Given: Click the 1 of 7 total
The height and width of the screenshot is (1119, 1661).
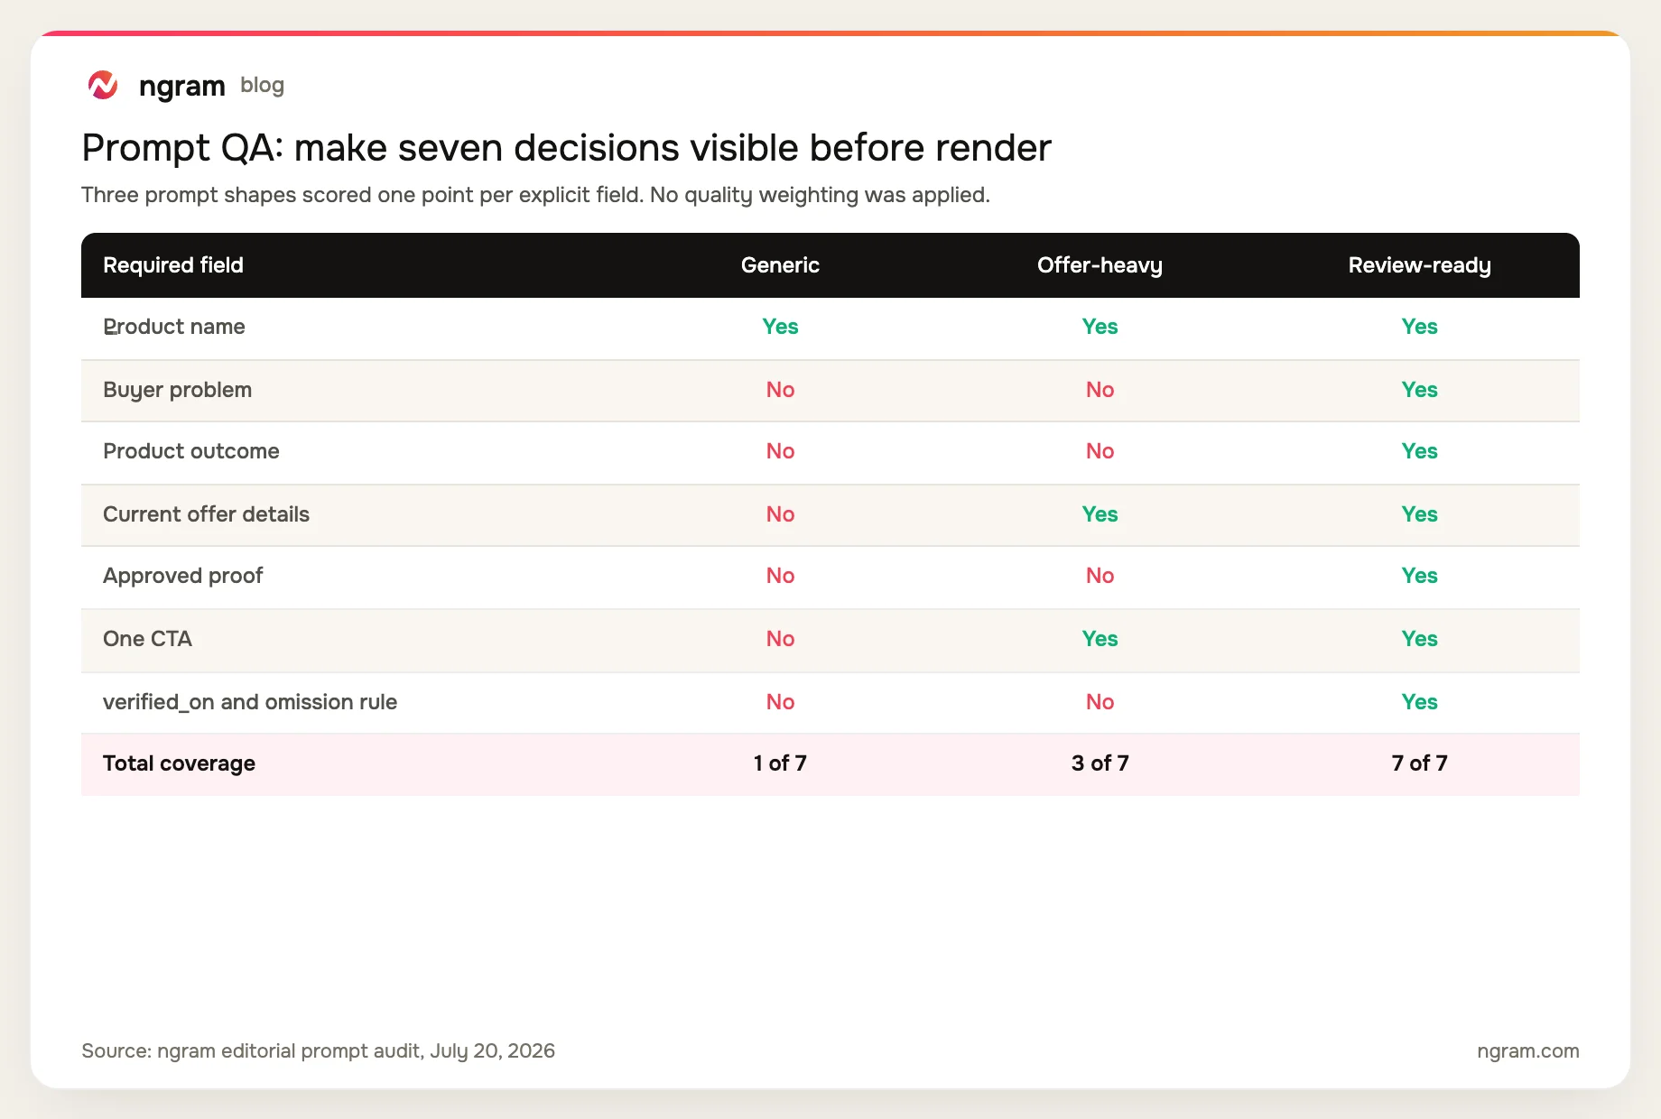Looking at the screenshot, I should pyautogui.click(x=780, y=763).
